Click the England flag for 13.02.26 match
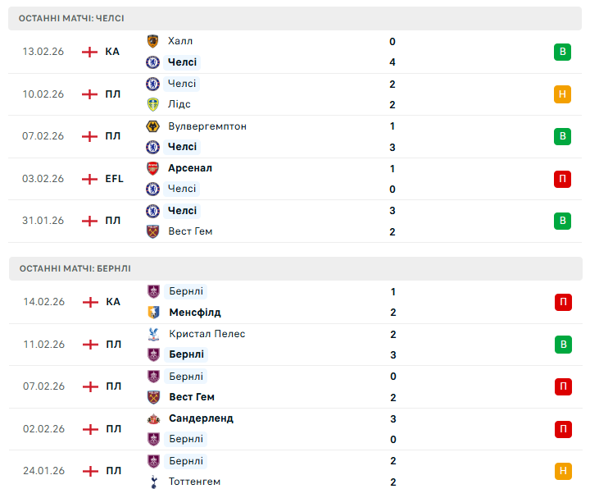 [89, 52]
